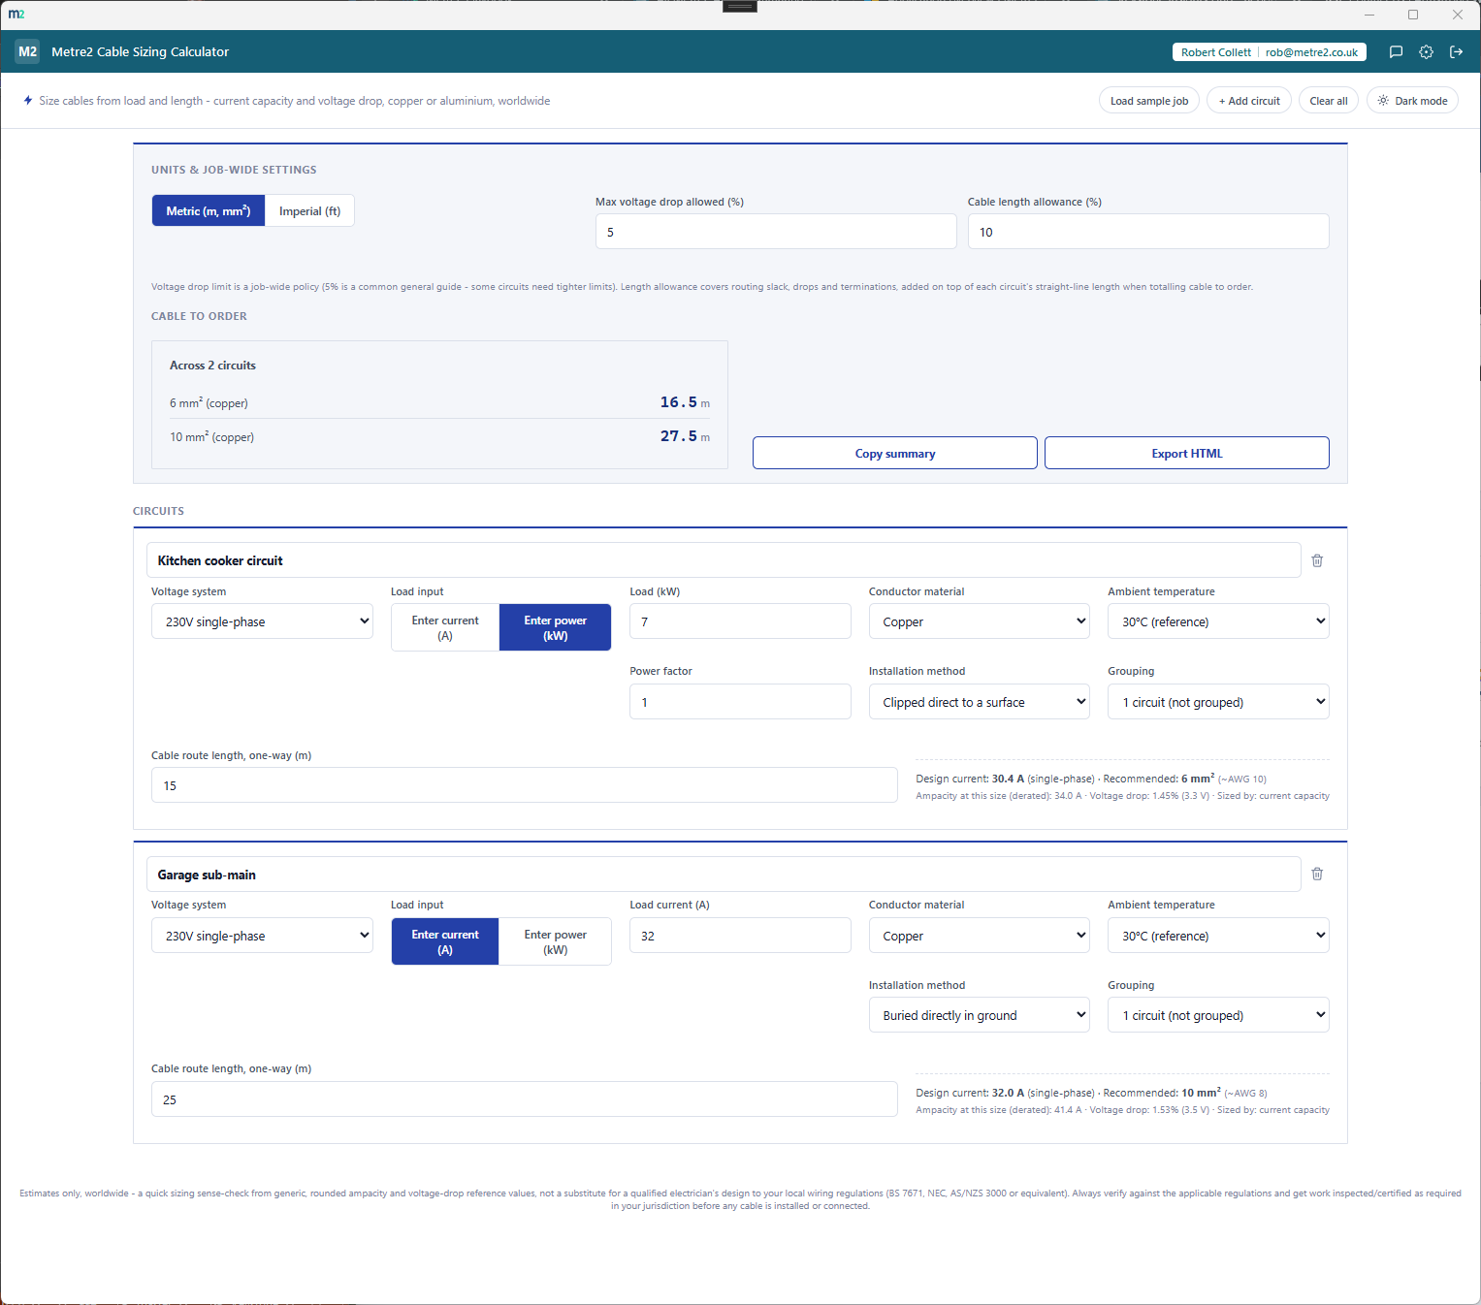Click the Load current (A) field showing 32
The width and height of the screenshot is (1481, 1305).
coord(740,936)
